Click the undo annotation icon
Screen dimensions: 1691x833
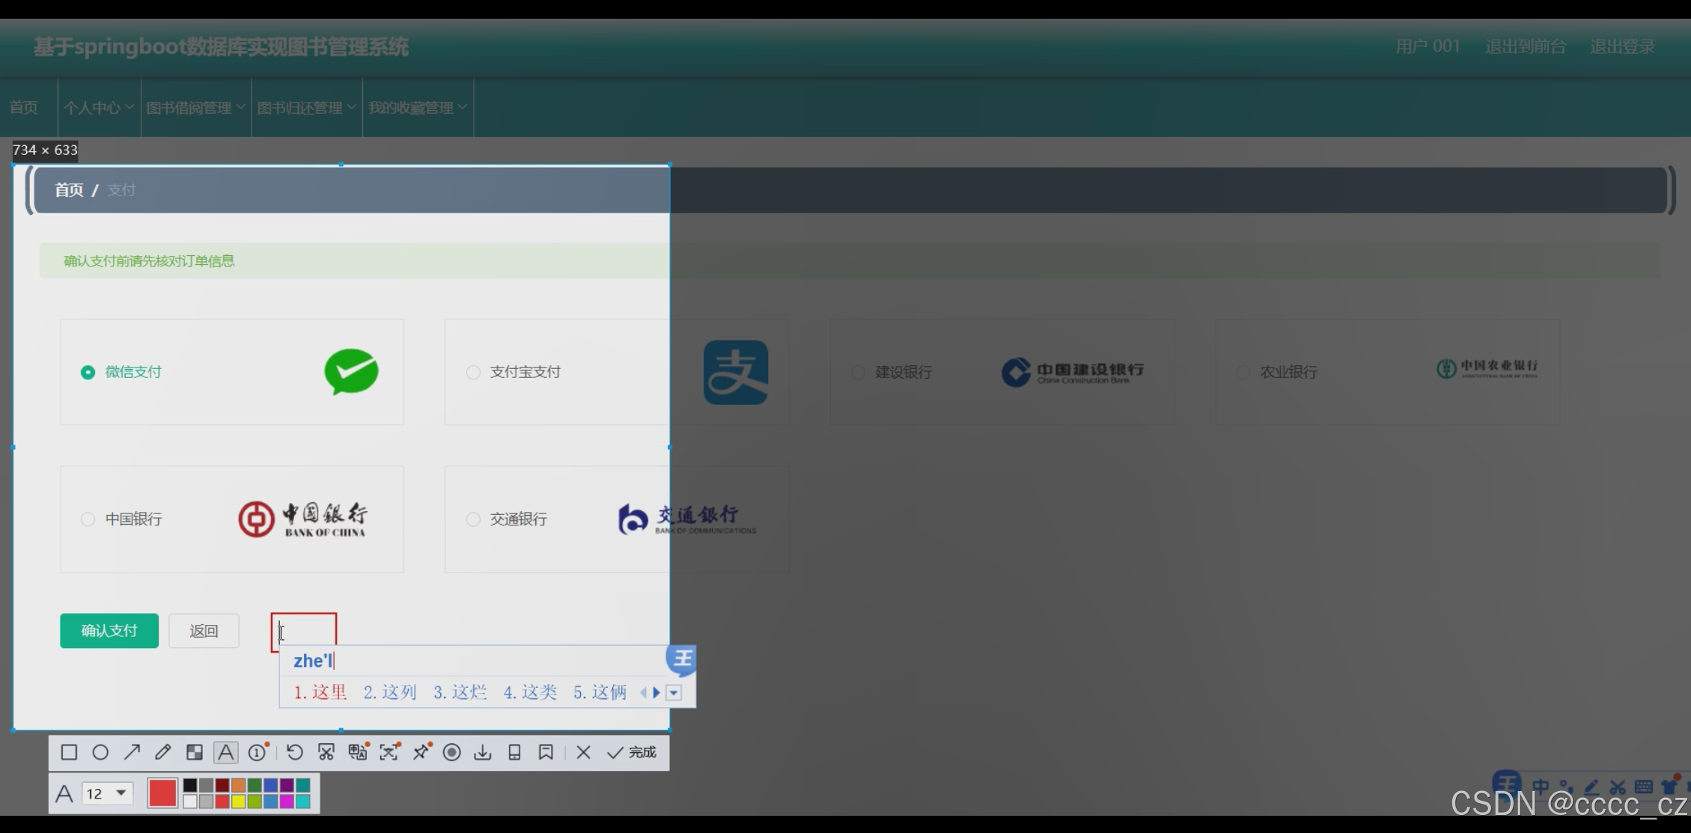(294, 752)
